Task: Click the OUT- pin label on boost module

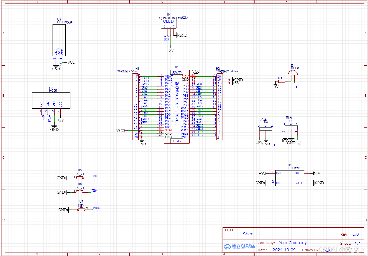Action: [300, 183]
